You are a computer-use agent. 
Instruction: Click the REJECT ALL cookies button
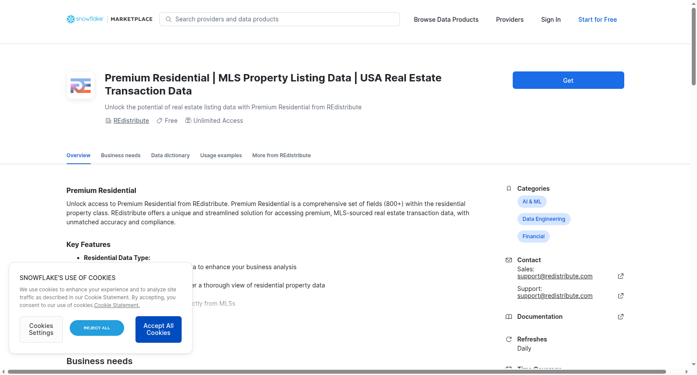click(97, 328)
